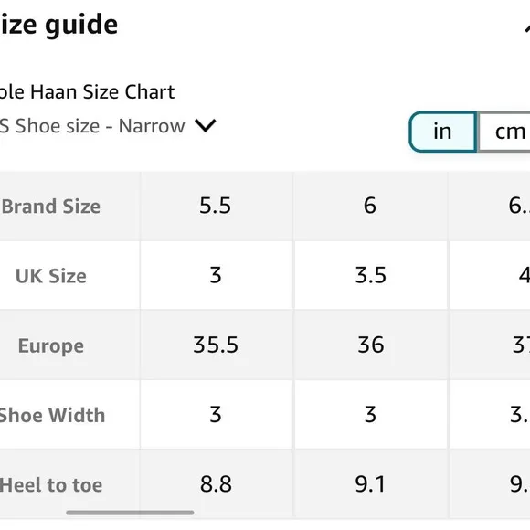
Task: Select UK size 3.5 cell
Action: tap(370, 275)
